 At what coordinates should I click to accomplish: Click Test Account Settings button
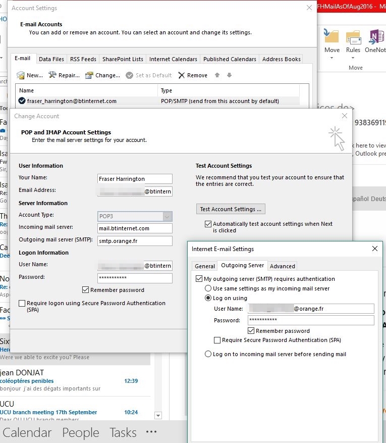click(x=231, y=209)
